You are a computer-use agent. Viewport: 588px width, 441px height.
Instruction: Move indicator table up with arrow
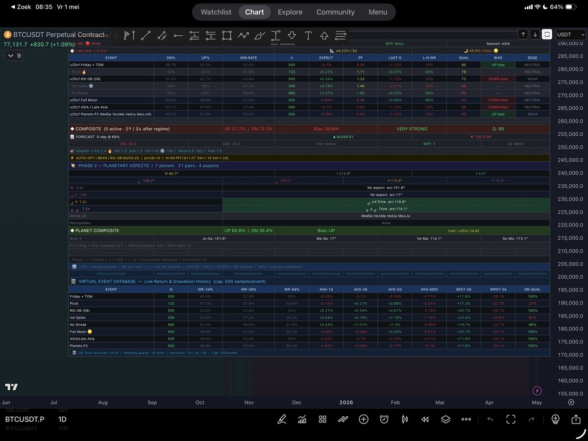[523, 34]
